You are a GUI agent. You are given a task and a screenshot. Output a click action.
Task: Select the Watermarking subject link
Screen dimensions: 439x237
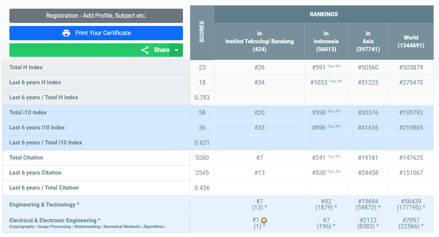(x=87, y=227)
